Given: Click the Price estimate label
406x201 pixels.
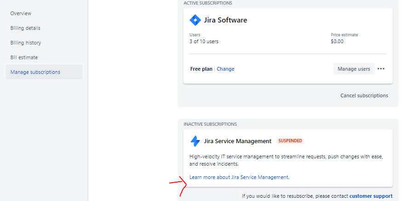Looking at the screenshot, I should point(344,35).
